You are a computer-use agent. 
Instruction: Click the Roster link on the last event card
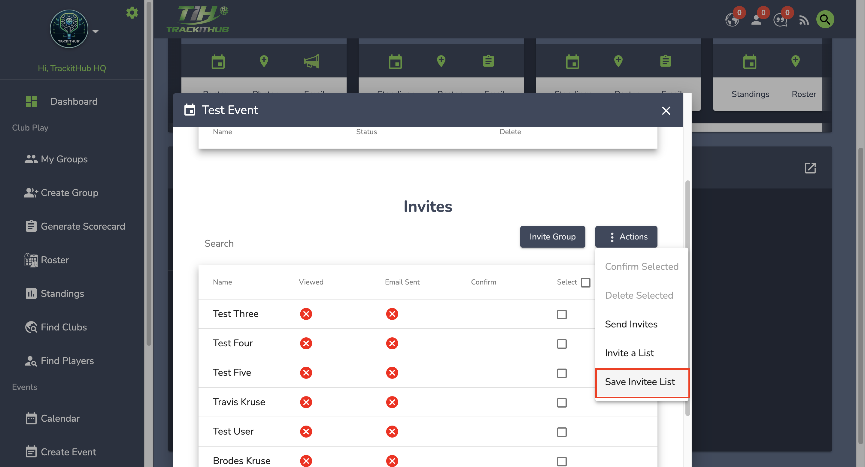[x=803, y=94]
